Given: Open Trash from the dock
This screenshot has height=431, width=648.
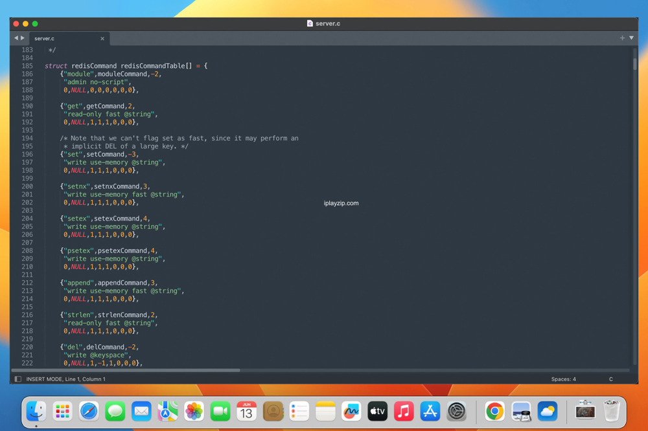Looking at the screenshot, I should coord(612,410).
